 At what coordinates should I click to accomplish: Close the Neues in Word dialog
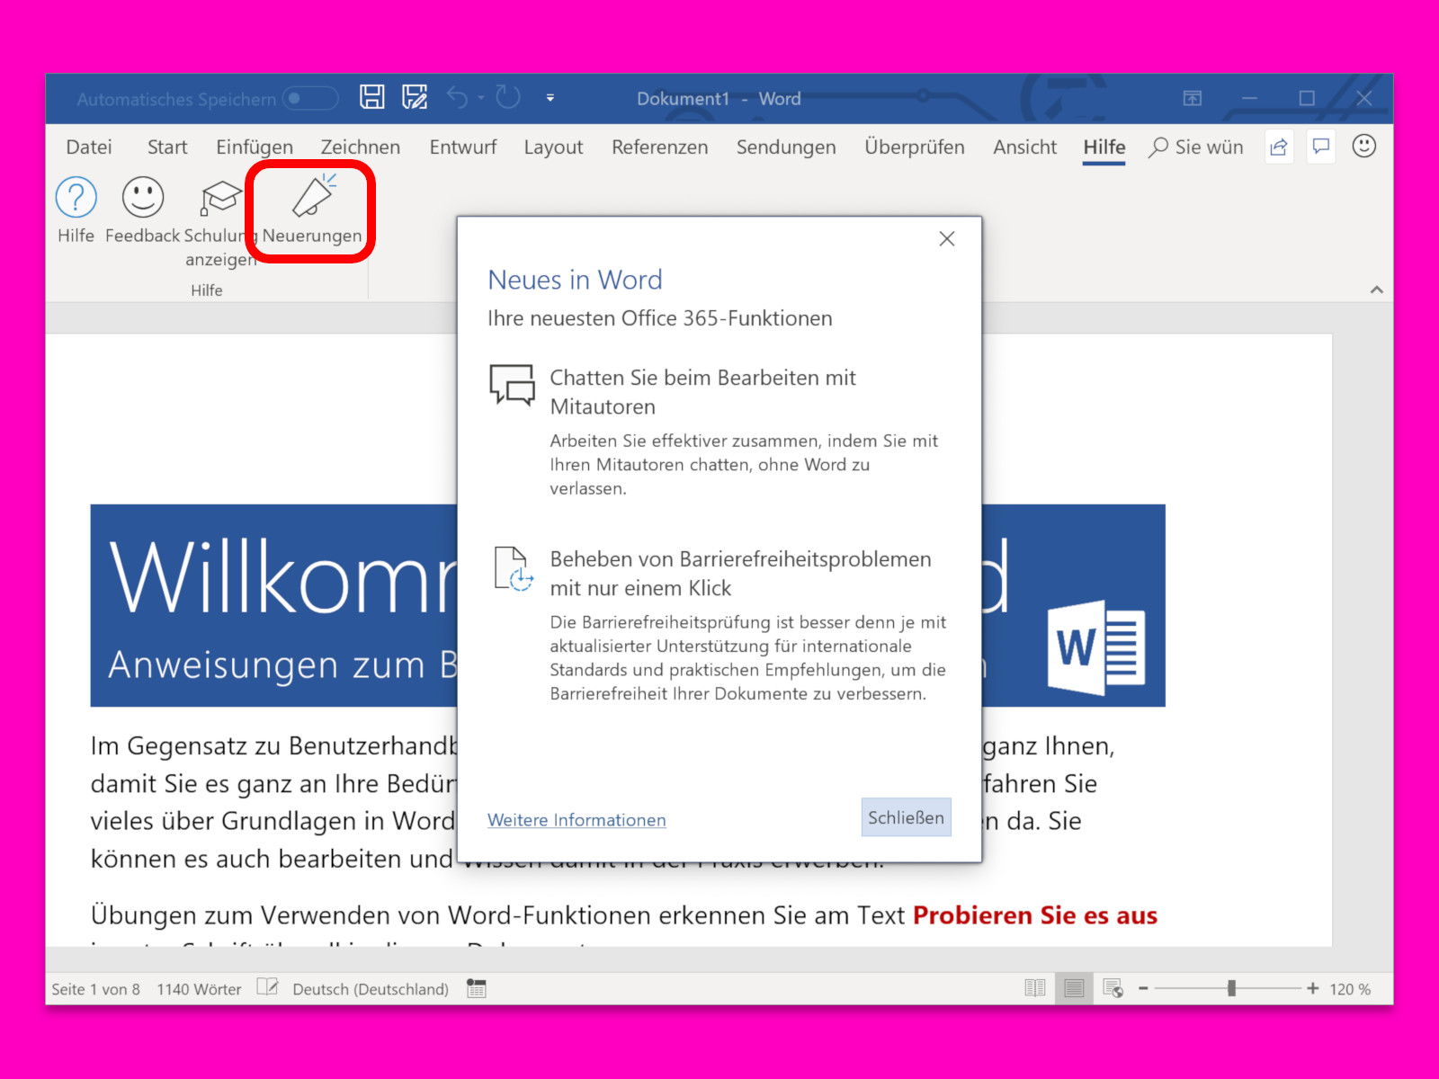(x=947, y=238)
